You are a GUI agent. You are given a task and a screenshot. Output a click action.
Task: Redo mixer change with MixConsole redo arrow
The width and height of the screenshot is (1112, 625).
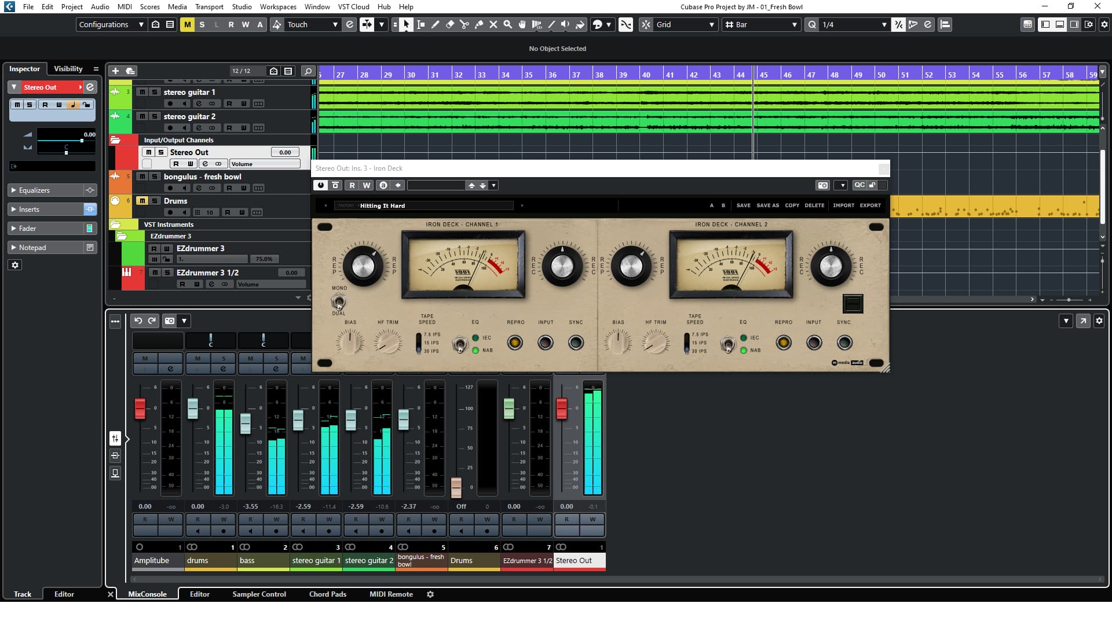(x=152, y=321)
